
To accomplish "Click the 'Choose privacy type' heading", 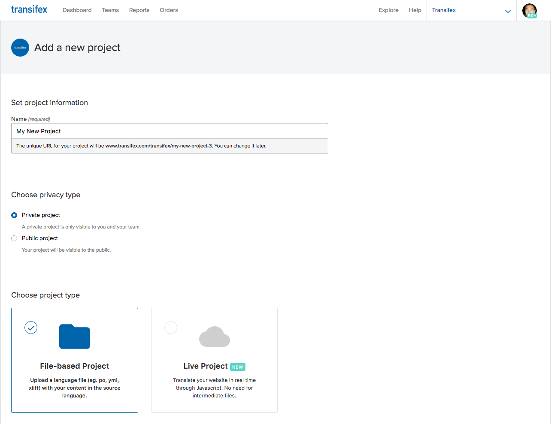I will [46, 195].
